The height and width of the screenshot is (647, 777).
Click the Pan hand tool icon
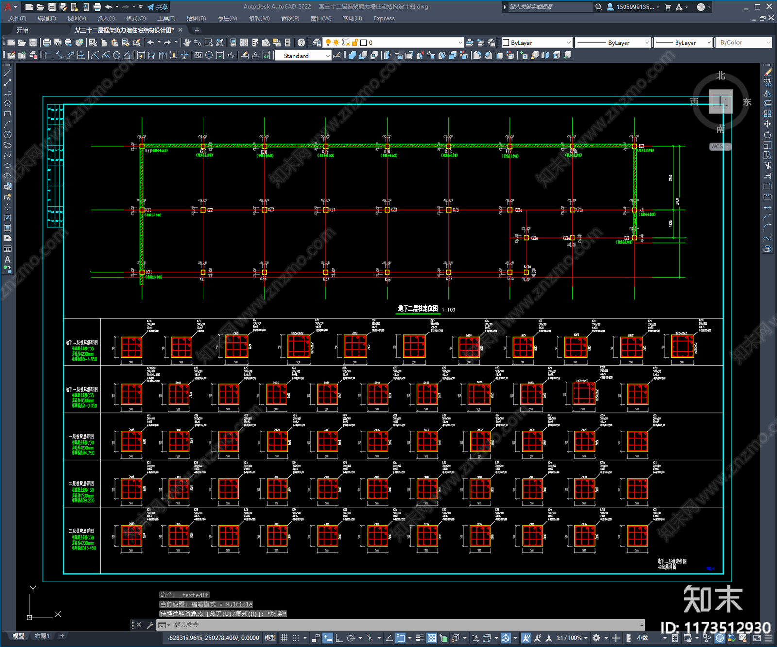187,43
